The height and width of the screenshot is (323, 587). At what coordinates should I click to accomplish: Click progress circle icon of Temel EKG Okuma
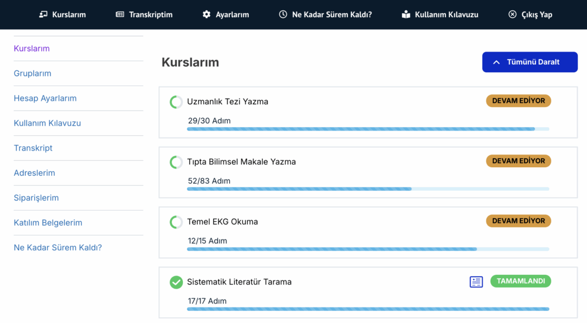coord(176,222)
